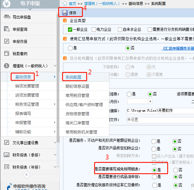Image resolution: width=194 pixels, height=190 pixels.
Task: Collapse the sidebar with double-chevron button
Action: pyautogui.click(x=26, y=175)
